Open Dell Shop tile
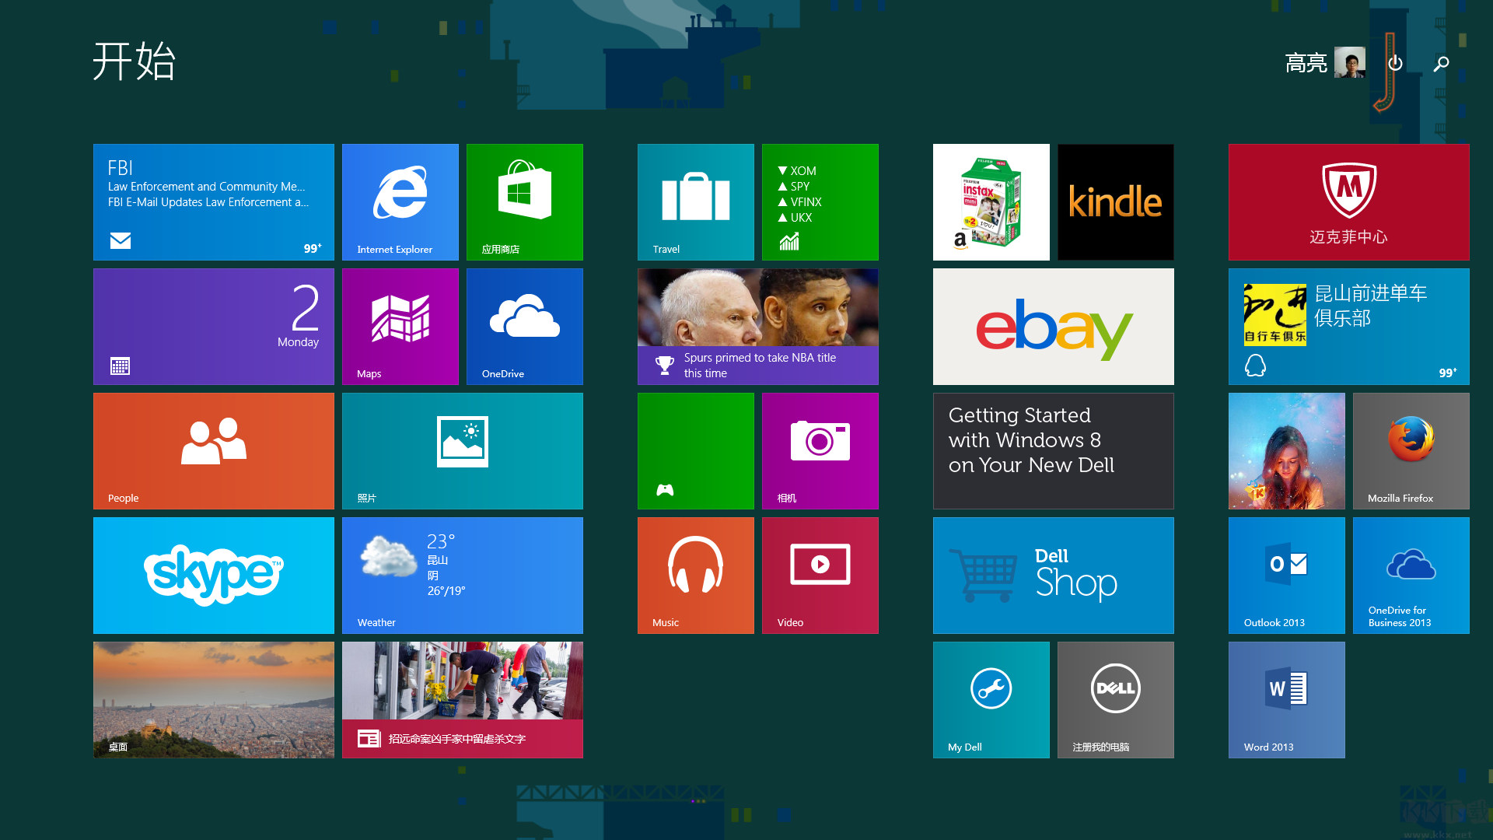1493x840 pixels. coord(1053,576)
